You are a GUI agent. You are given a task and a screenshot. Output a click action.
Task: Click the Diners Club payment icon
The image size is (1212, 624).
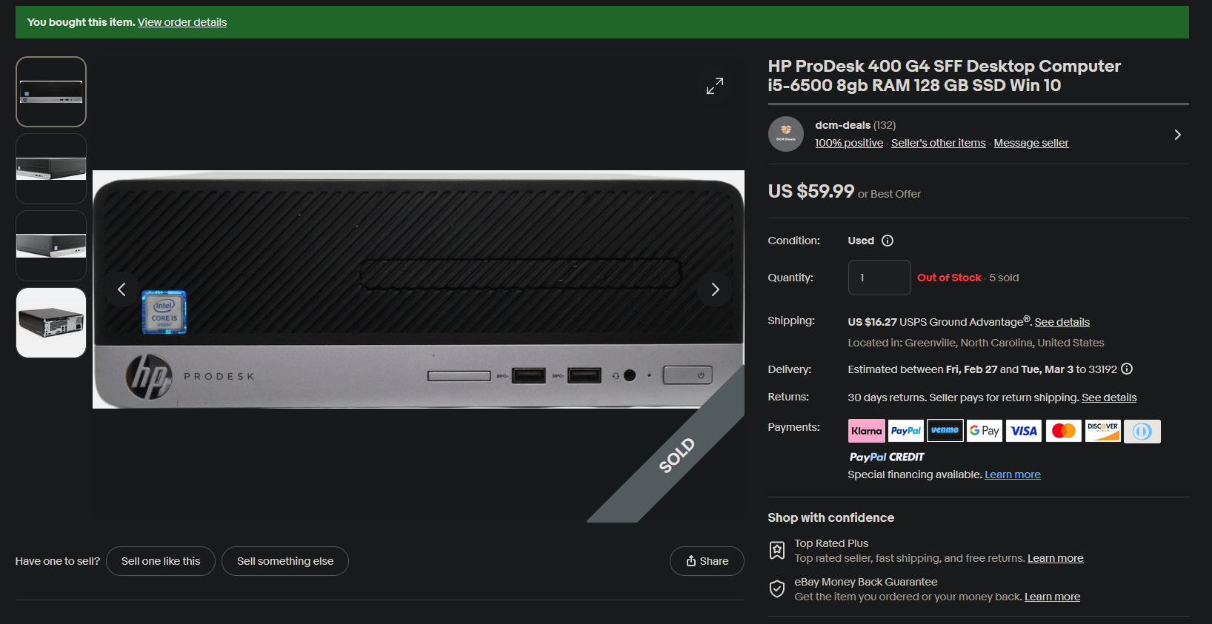(1142, 432)
